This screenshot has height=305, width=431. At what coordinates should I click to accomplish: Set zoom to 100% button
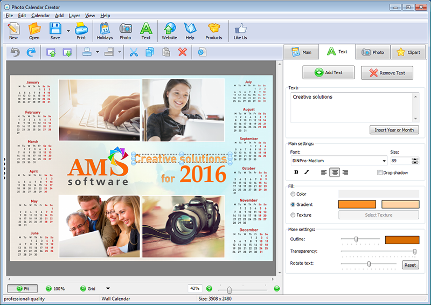pos(55,288)
